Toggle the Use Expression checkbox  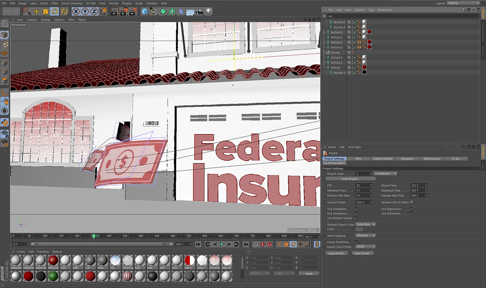(412, 209)
